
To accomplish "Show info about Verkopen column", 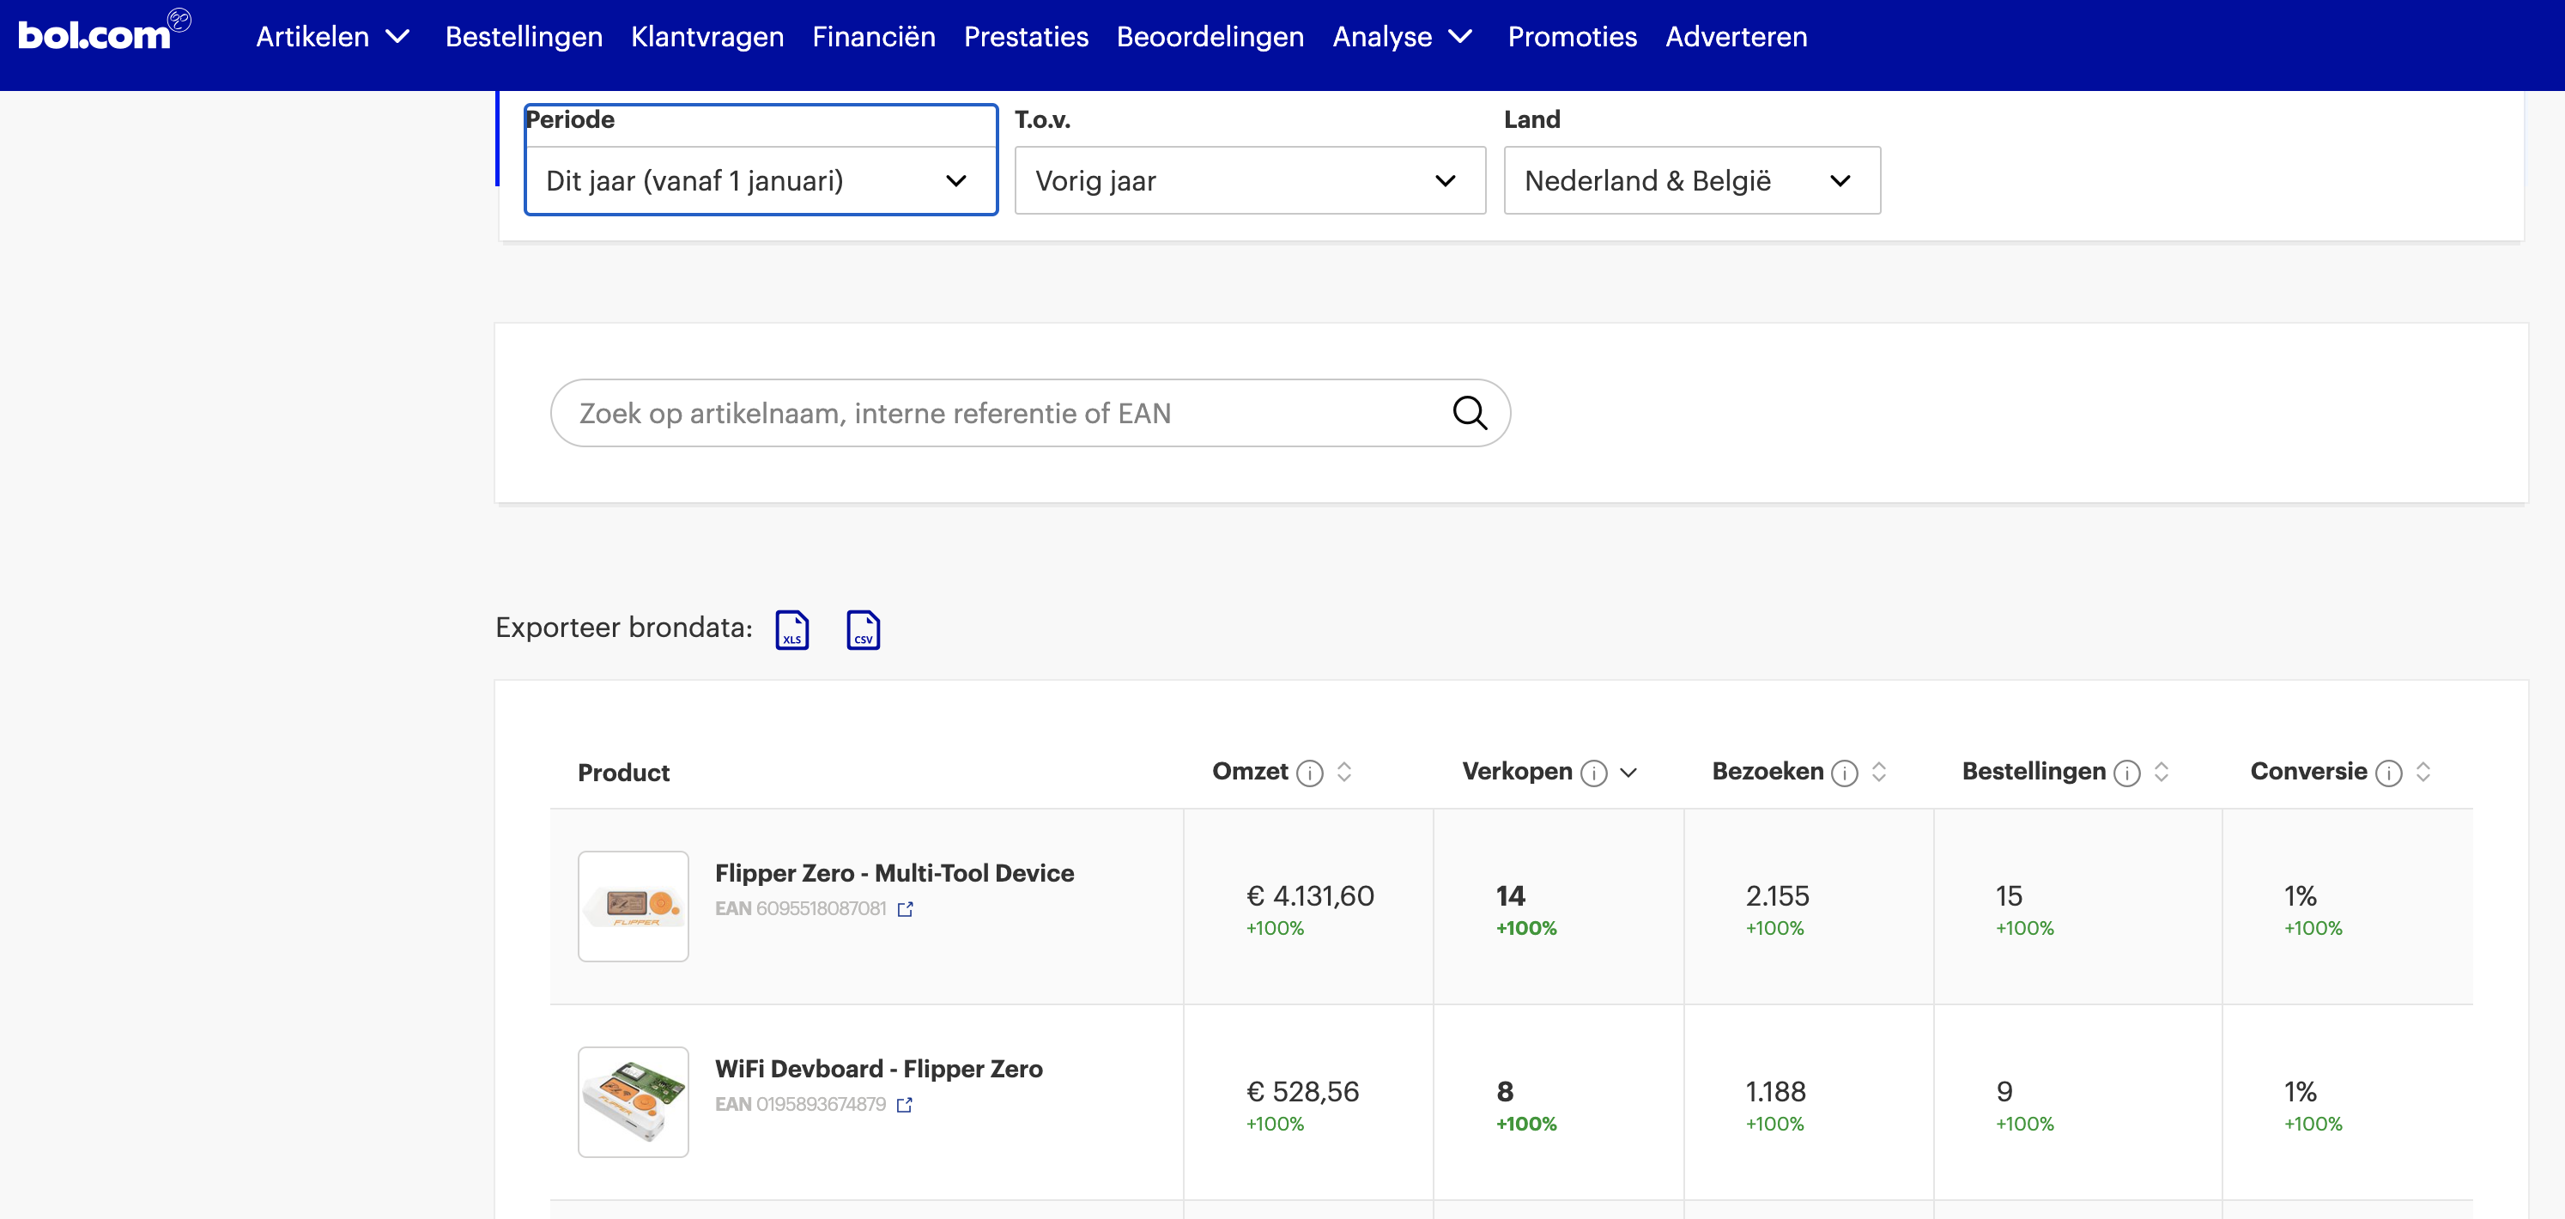I will 1594,773.
